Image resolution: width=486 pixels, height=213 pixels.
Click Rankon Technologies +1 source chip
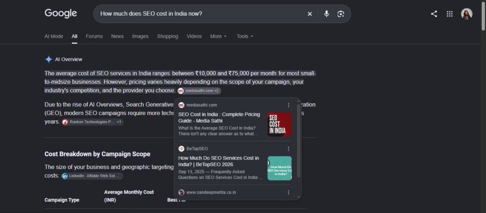coord(93,122)
